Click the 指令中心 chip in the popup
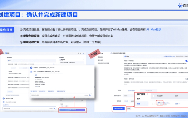188x118 pixels. 34,91
